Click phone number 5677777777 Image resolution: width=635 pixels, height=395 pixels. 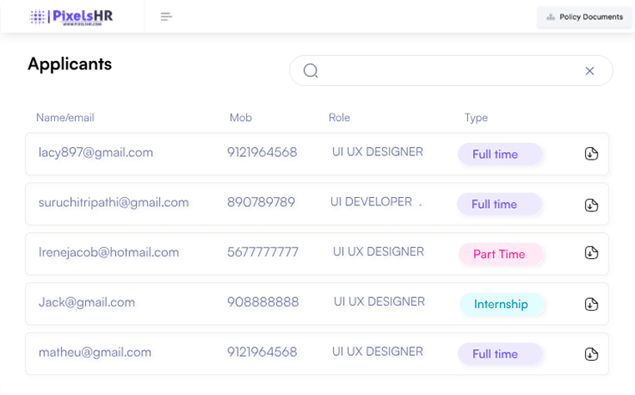263,252
